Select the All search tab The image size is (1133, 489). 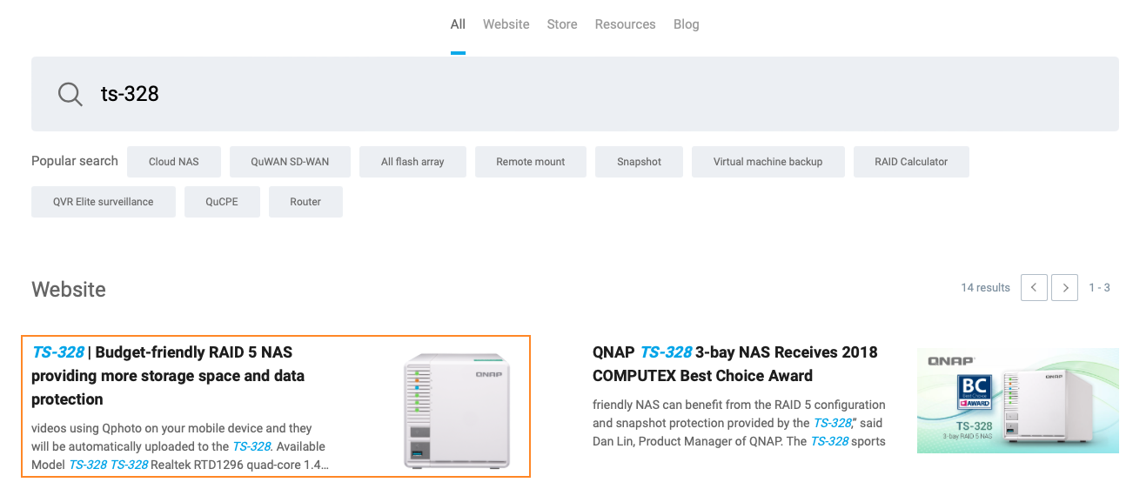pyautogui.click(x=458, y=24)
